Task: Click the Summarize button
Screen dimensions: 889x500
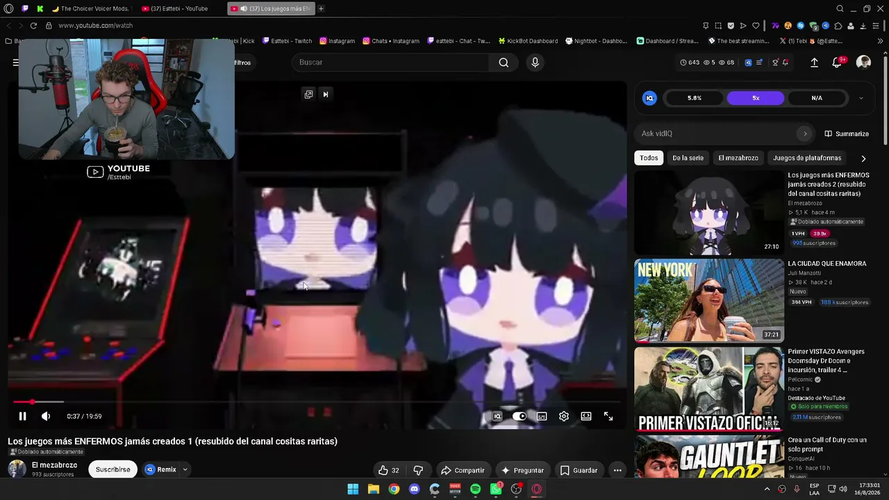Action: point(847,133)
